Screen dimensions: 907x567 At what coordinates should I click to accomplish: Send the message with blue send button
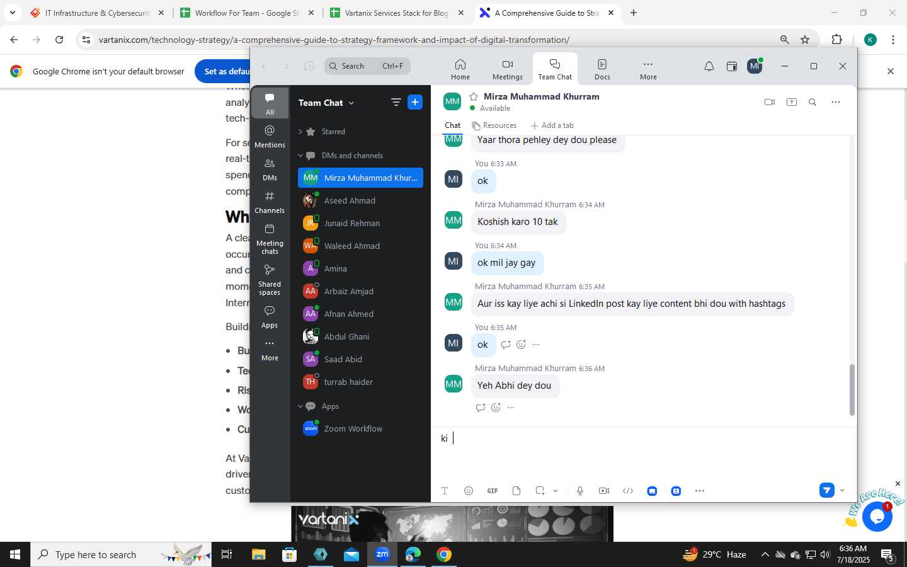click(x=826, y=490)
